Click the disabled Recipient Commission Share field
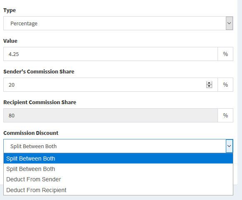Image resolution: width=242 pixels, height=200 pixels. (111, 115)
